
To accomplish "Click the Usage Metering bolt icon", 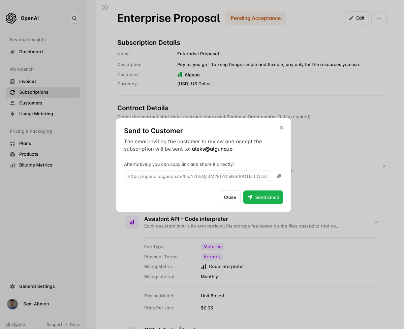I will pyautogui.click(x=12, y=114).
